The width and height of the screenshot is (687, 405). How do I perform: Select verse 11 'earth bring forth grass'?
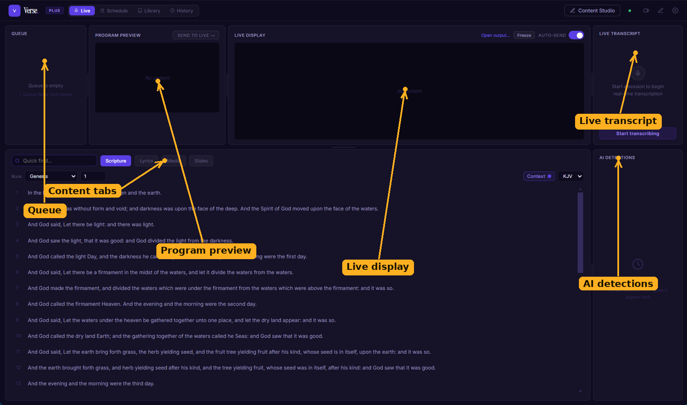coord(294,352)
